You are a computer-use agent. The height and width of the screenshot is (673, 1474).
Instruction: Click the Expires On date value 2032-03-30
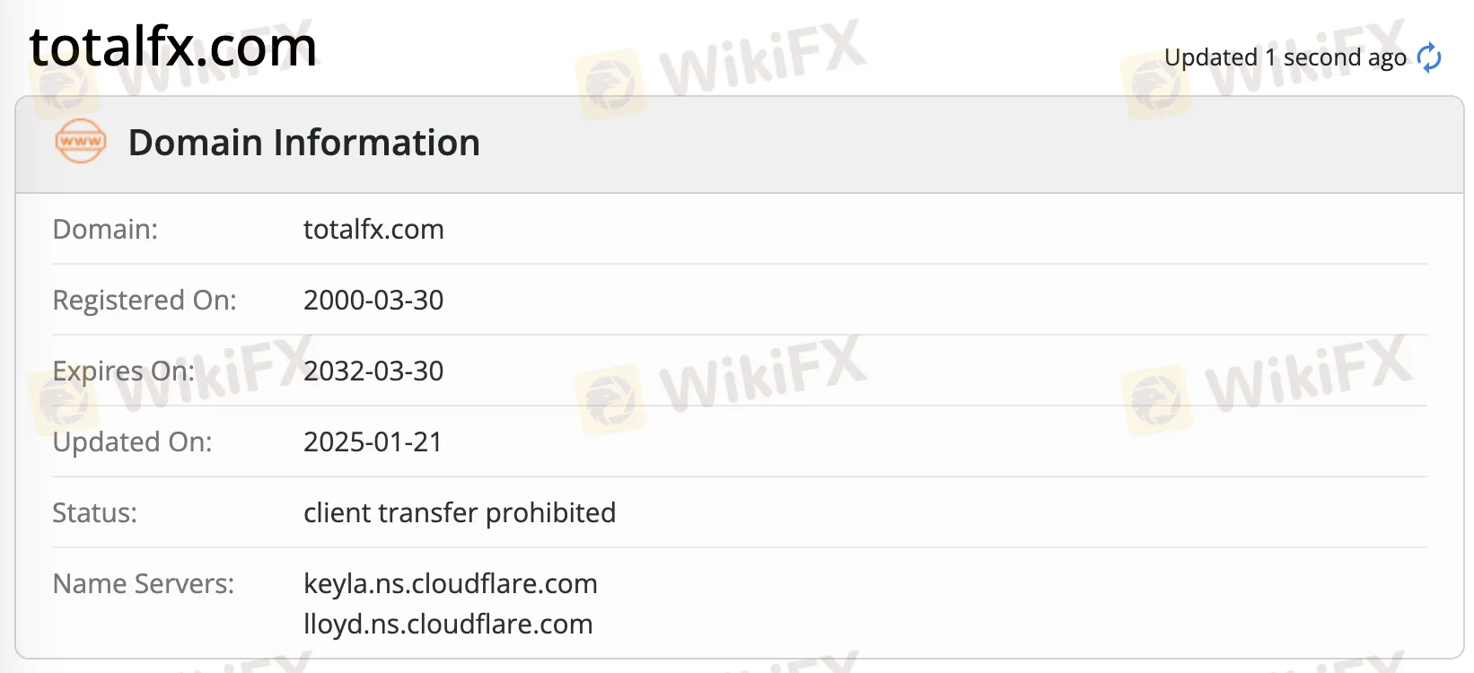(x=373, y=371)
